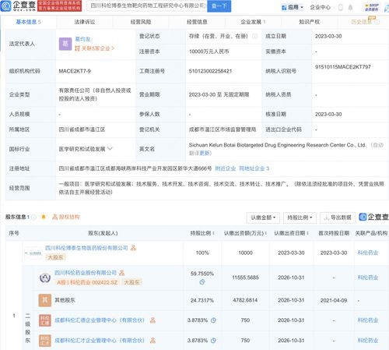389x350 pixels.
Task: Click the 其他股东 orange avatar icon
Action: point(45,300)
